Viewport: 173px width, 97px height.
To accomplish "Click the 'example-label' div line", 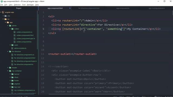I will [x=81, y=71].
